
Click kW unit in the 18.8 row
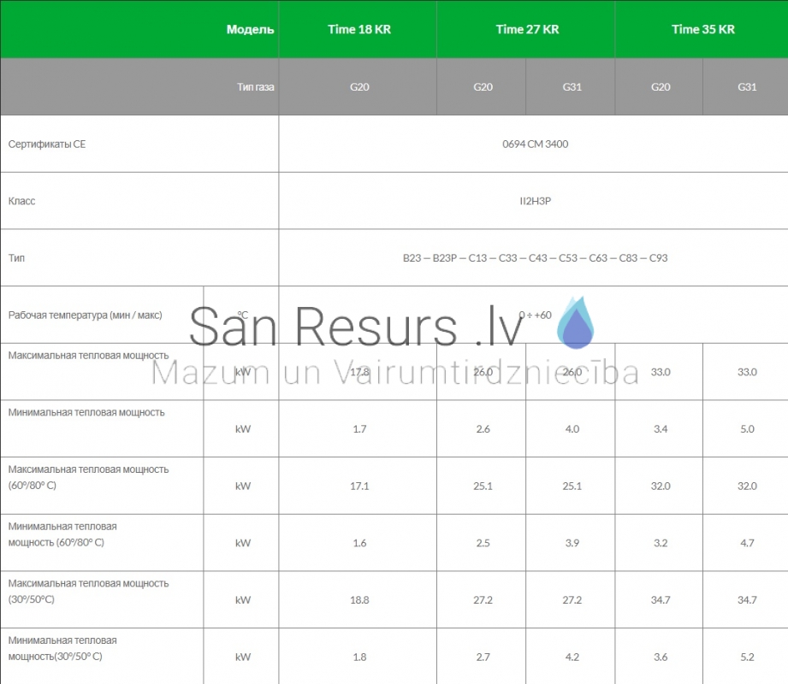pos(243,599)
